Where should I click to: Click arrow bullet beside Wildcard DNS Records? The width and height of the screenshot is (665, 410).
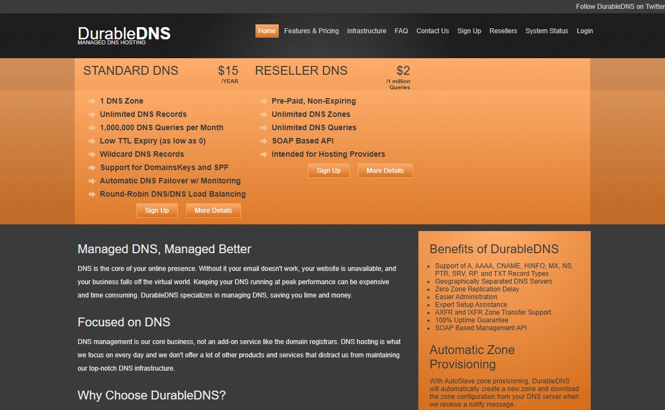(x=92, y=155)
